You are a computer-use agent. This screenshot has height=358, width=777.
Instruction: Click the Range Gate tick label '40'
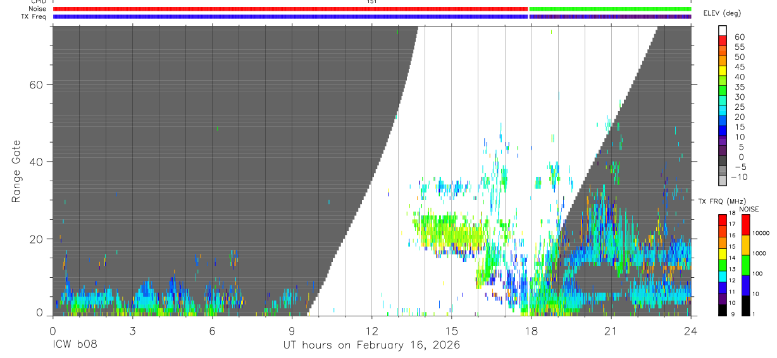(36, 162)
